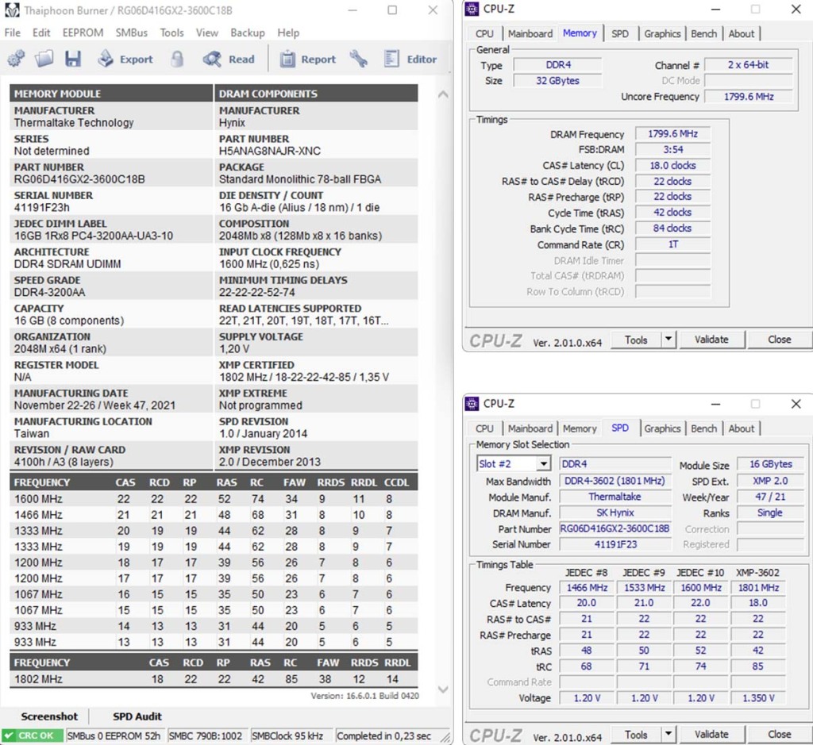This screenshot has height=745, width=813.
Task: Open the SMBus menu
Action: tap(132, 33)
